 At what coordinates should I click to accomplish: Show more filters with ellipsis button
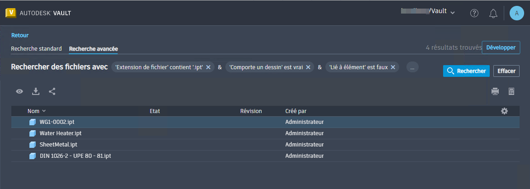click(x=412, y=67)
